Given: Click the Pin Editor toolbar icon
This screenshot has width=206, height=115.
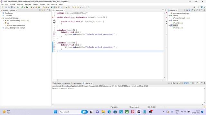Looking at the screenshot, I should coord(88,7).
